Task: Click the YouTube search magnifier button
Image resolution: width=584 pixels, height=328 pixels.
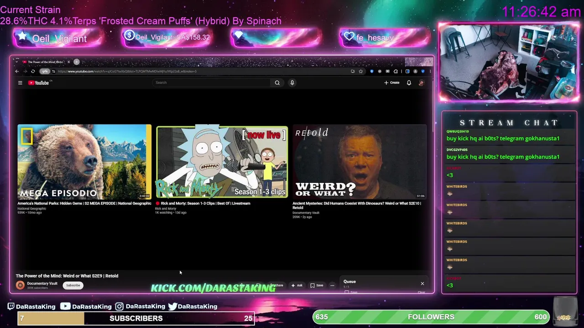Action: [x=277, y=83]
